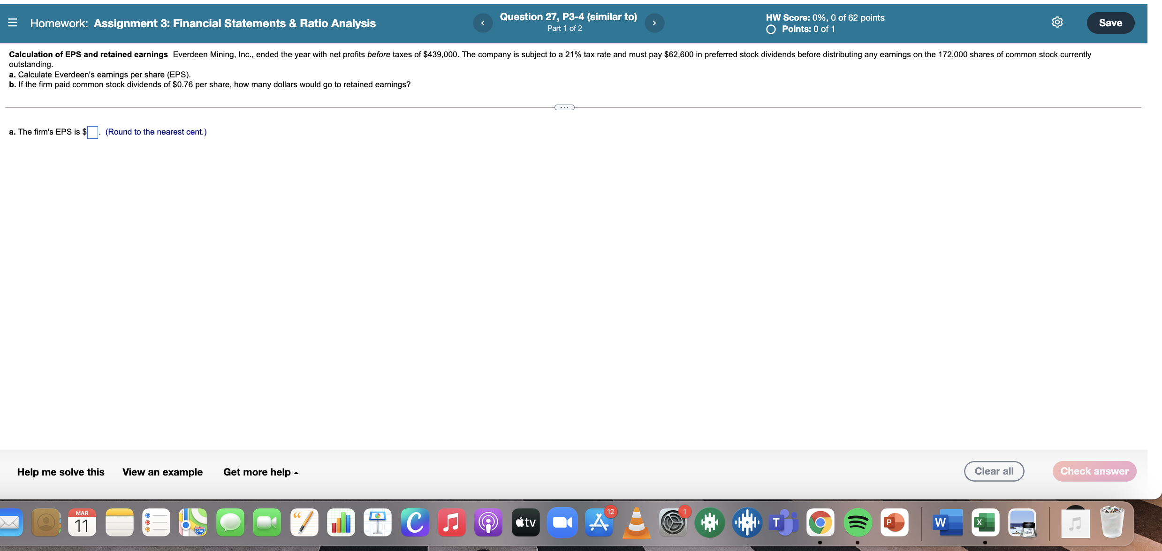Viewport: 1162px width, 551px height.
Task: Open Spotify from the dock
Action: point(858,522)
